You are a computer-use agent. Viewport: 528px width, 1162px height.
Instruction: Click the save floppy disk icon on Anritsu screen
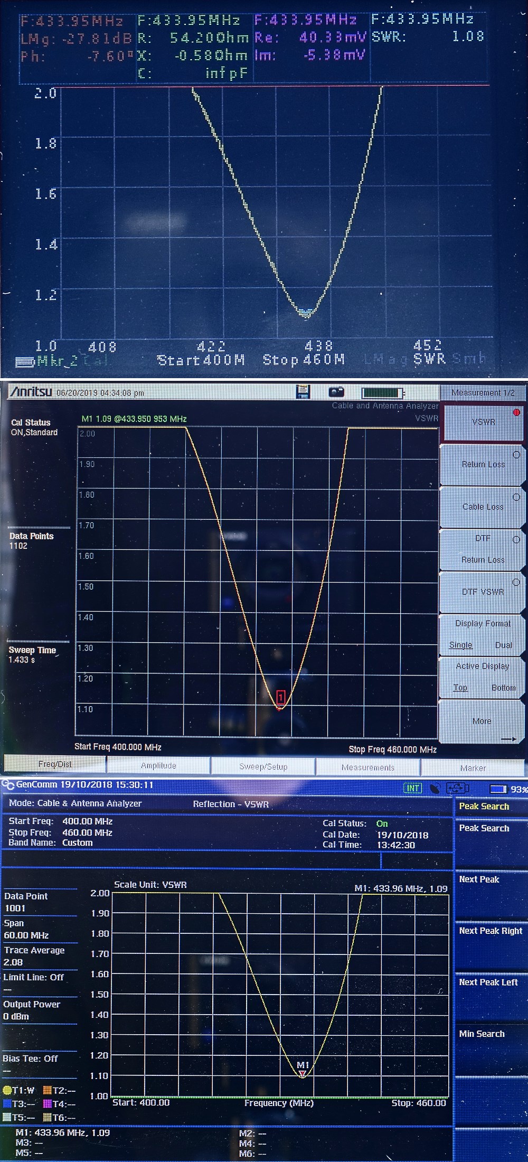303,391
